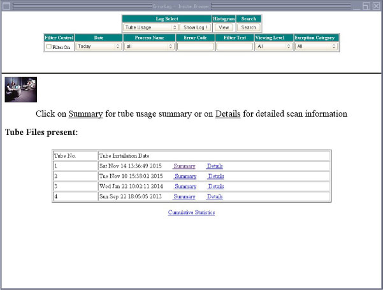Screen dimensions: 383x290
Task: Click the Histogram View button
Action: pos(224,27)
